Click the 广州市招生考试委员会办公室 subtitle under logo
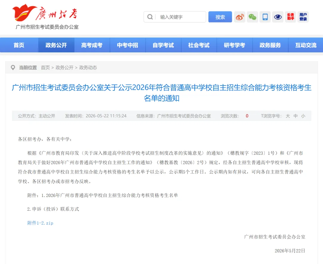Screen dimensions: 323x264 point(47,27)
